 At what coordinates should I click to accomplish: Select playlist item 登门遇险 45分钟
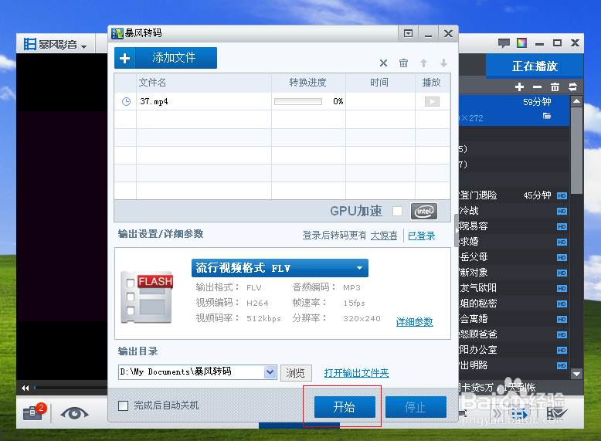pyautogui.click(x=514, y=195)
